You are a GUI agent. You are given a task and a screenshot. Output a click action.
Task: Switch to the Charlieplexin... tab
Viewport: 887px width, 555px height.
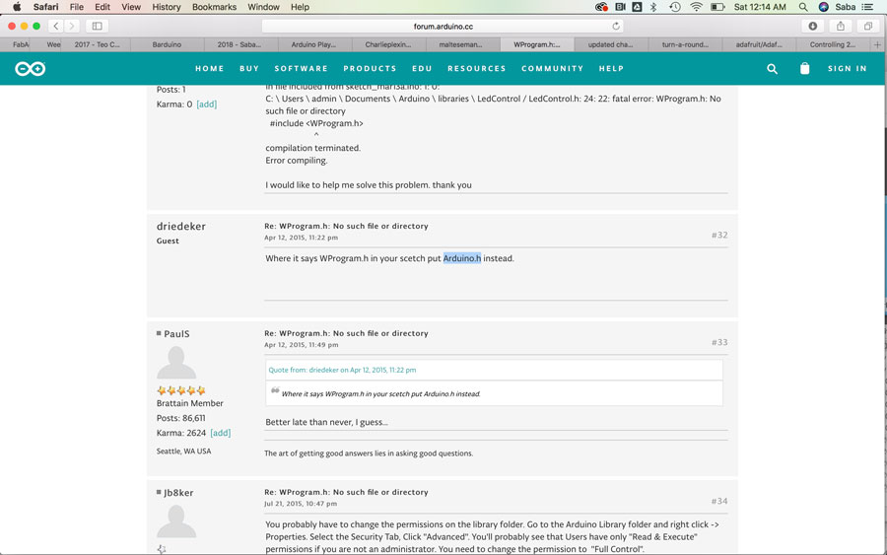click(x=388, y=44)
